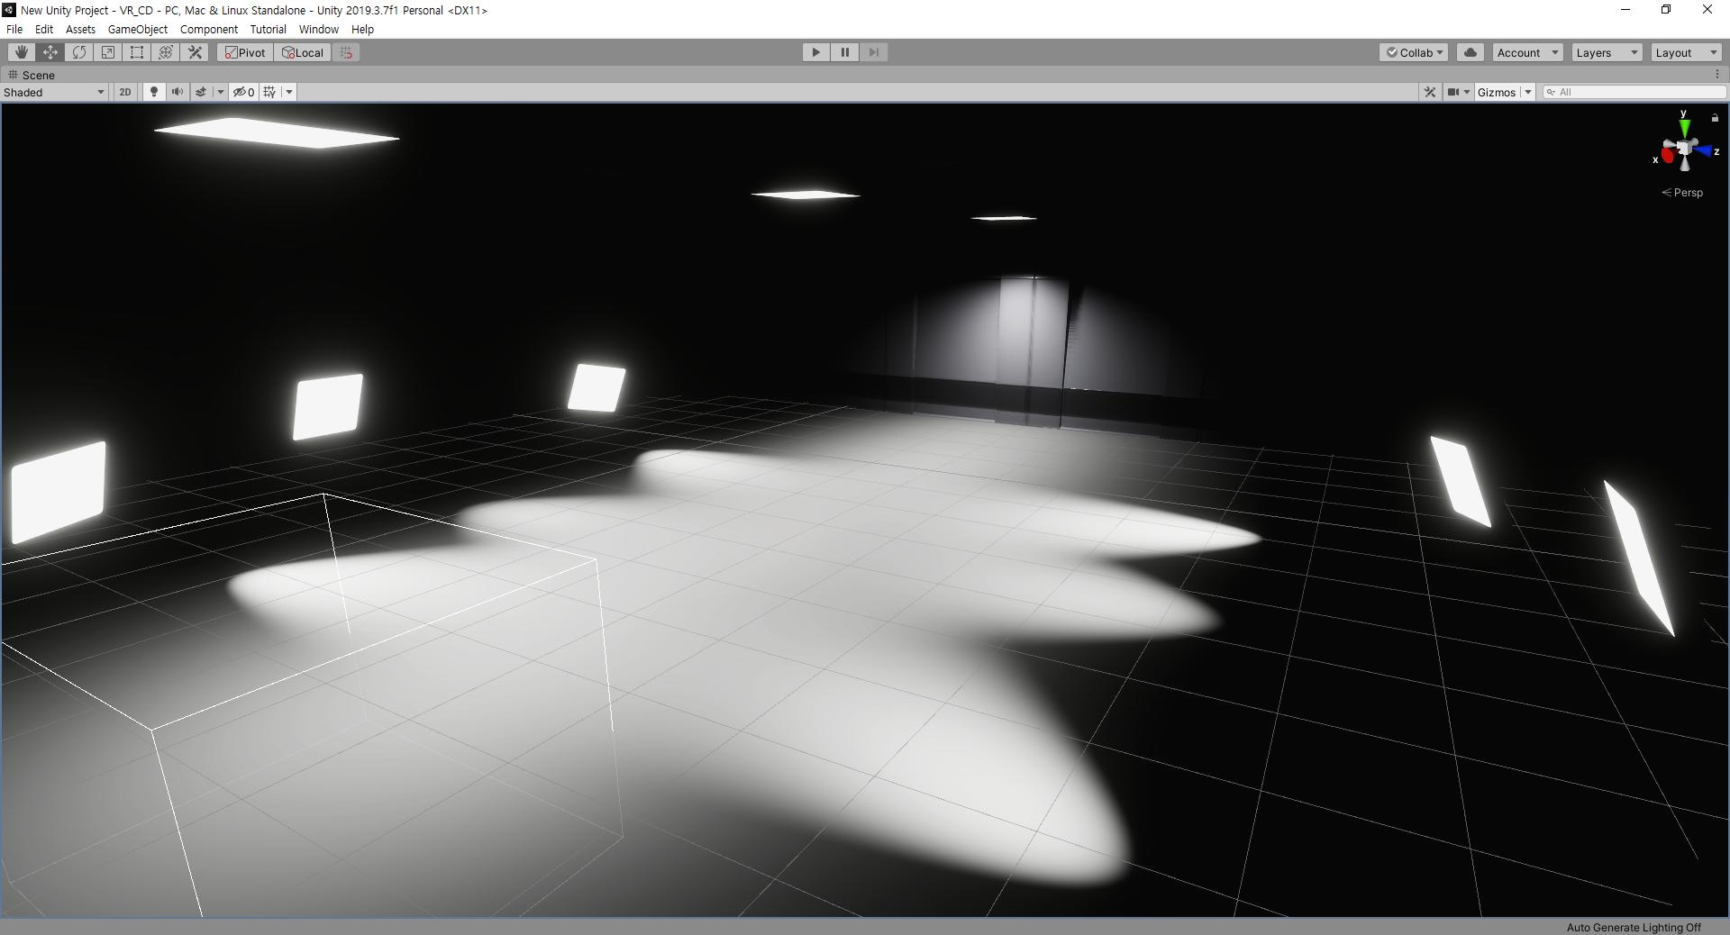Viewport: 1730px width, 935px height.
Task: Open the Edit menu
Action: pos(44,29)
